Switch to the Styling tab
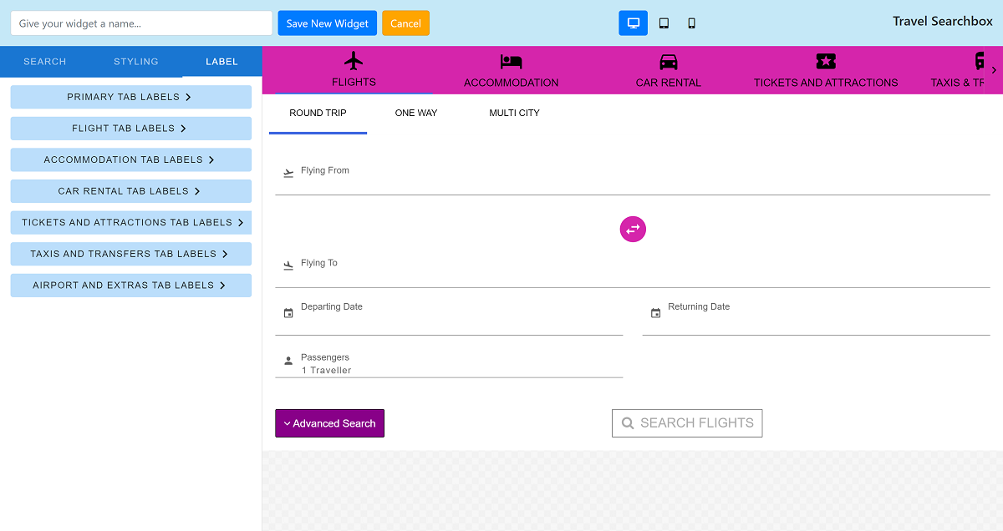The height and width of the screenshot is (531, 1003). [136, 62]
